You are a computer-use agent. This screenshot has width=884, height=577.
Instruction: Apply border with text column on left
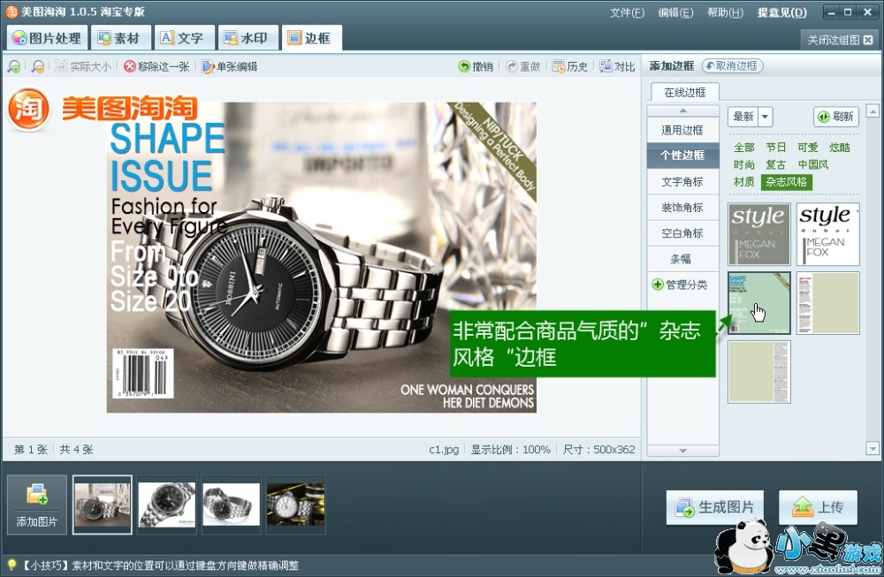pyautogui.click(x=827, y=303)
